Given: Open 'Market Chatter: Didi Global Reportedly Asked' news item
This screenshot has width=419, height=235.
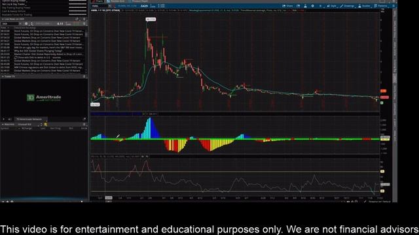Looking at the screenshot, I should point(48,54).
